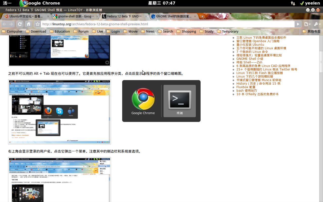Image resolution: width=323 pixels, height=202 pixels.
Task: Go to the Home page icon
Action: [x=29, y=24]
